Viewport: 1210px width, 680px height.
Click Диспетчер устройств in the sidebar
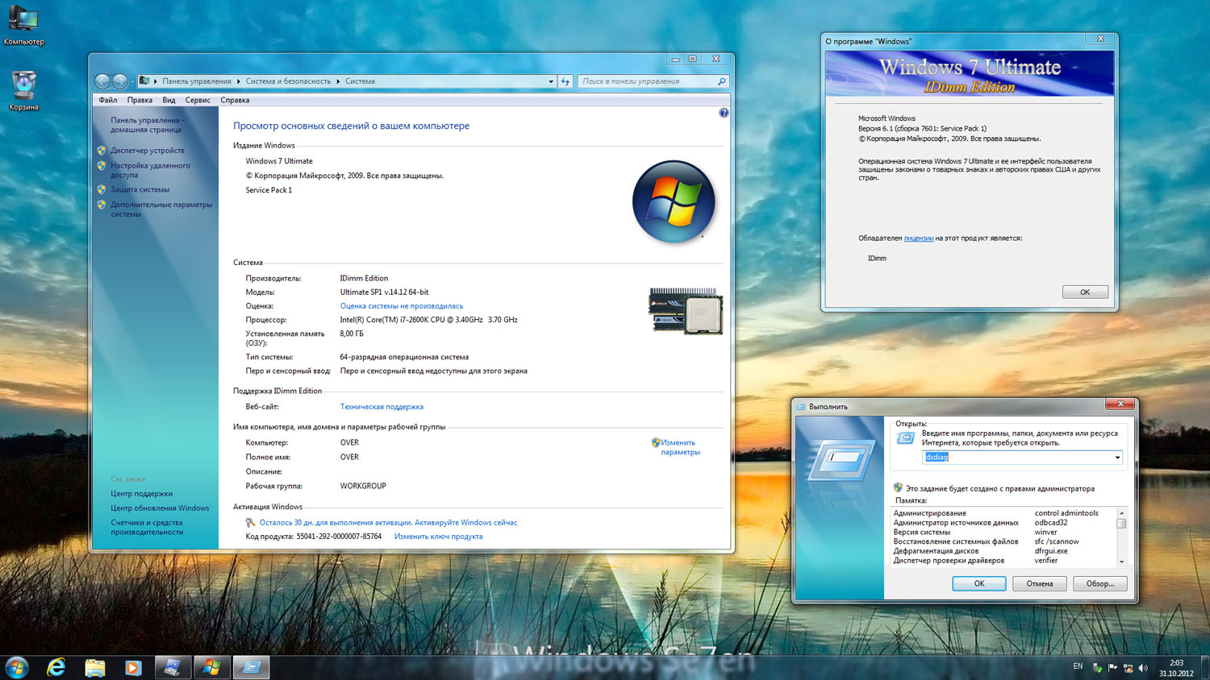[148, 151]
